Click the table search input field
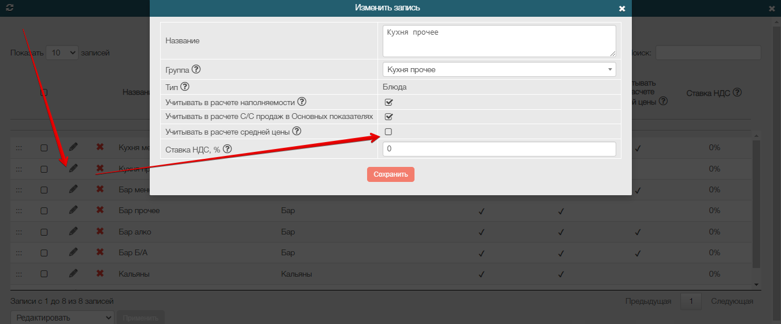 (x=708, y=53)
